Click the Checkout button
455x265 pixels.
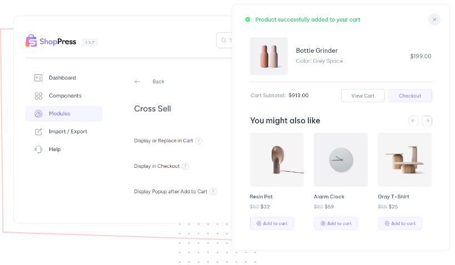pyautogui.click(x=410, y=96)
